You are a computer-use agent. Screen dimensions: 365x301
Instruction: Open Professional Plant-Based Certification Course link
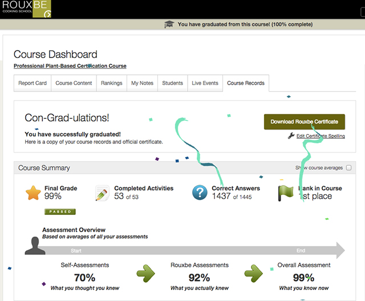point(70,66)
